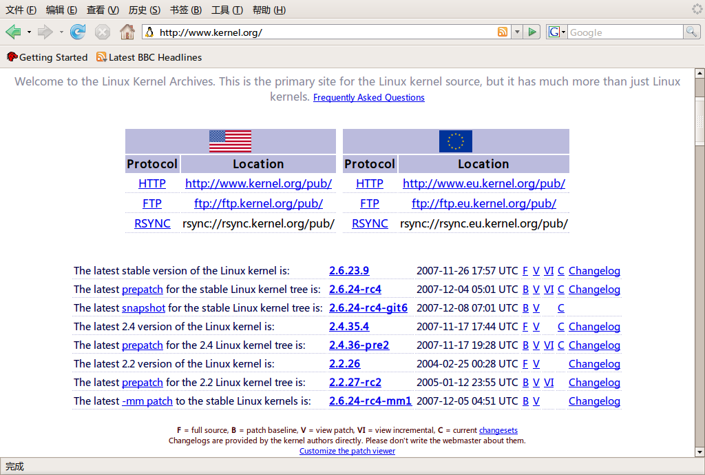705x475 pixels.
Task: Open 2.6.24-rc4-mm1 version link
Action: [x=370, y=401]
